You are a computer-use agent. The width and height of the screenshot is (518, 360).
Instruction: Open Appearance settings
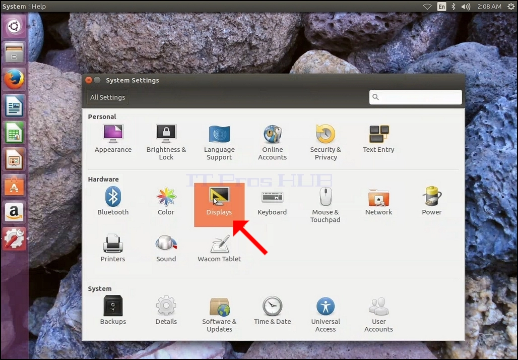coord(113,139)
